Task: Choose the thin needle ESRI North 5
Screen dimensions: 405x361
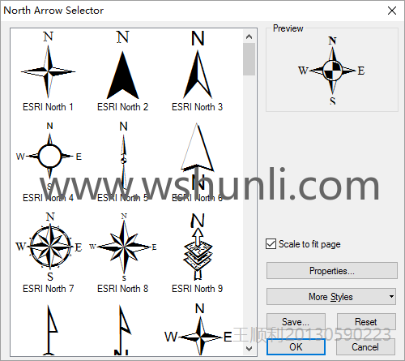Action: click(123, 156)
